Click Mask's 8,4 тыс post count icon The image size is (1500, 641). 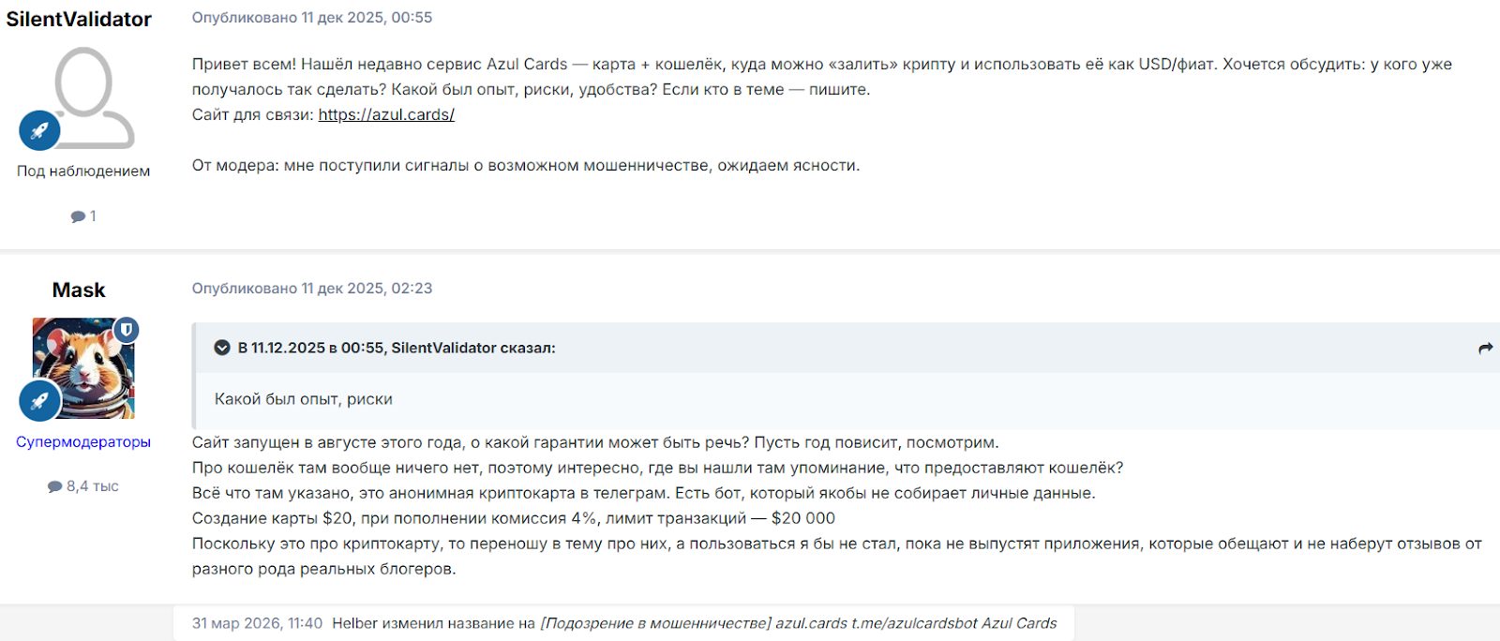click(55, 486)
